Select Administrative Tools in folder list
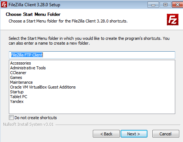Image resolution: width=183 pixels, height=142 pixels. [x=28, y=68]
